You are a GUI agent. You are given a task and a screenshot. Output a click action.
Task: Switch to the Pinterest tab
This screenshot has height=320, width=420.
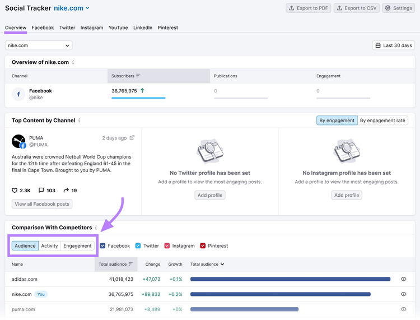[x=167, y=27]
